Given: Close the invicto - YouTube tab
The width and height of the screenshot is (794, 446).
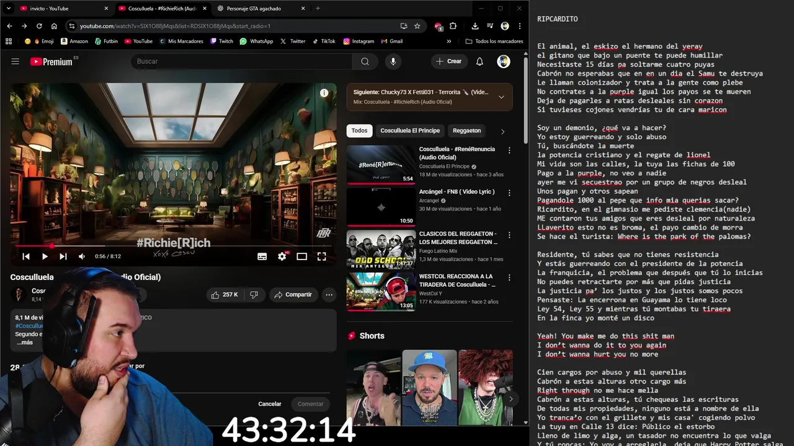Looking at the screenshot, I should 106,9.
